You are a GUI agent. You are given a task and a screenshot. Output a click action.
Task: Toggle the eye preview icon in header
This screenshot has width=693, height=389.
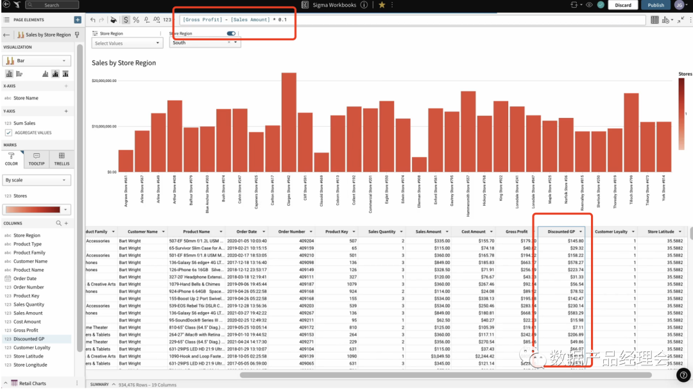click(x=589, y=5)
